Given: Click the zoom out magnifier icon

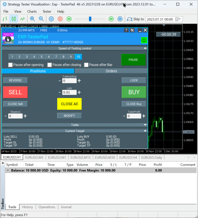Looking at the screenshot, I should [41, 19].
